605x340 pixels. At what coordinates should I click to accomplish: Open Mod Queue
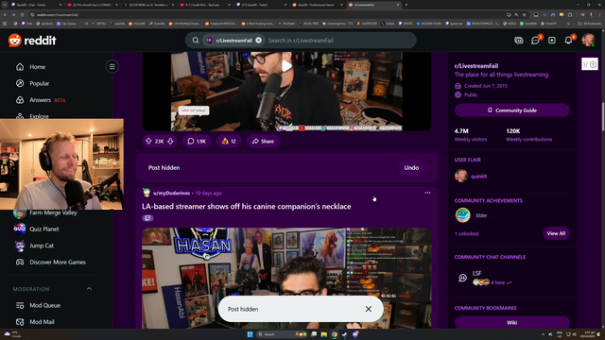point(44,305)
